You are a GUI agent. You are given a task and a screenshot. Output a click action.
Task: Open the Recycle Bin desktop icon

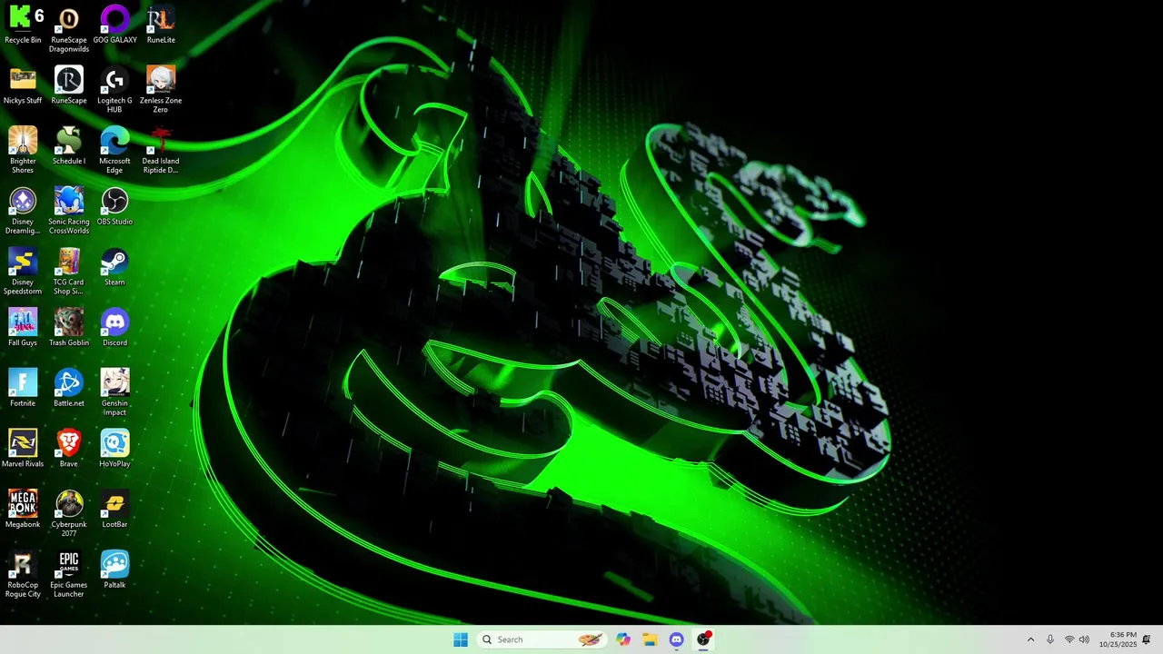click(x=23, y=25)
